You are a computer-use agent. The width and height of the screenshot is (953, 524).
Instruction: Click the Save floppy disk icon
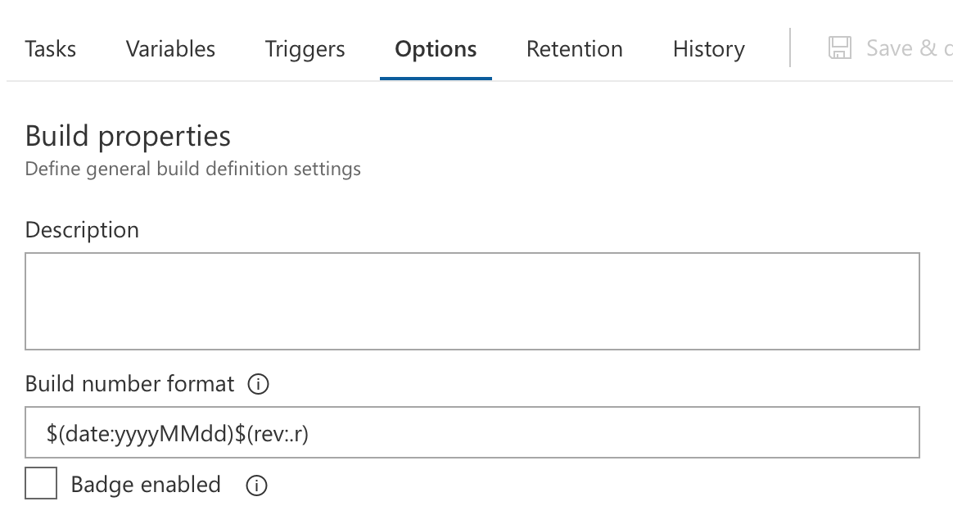840,47
